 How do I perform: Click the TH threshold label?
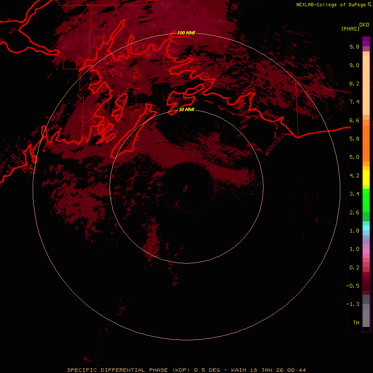click(356, 323)
